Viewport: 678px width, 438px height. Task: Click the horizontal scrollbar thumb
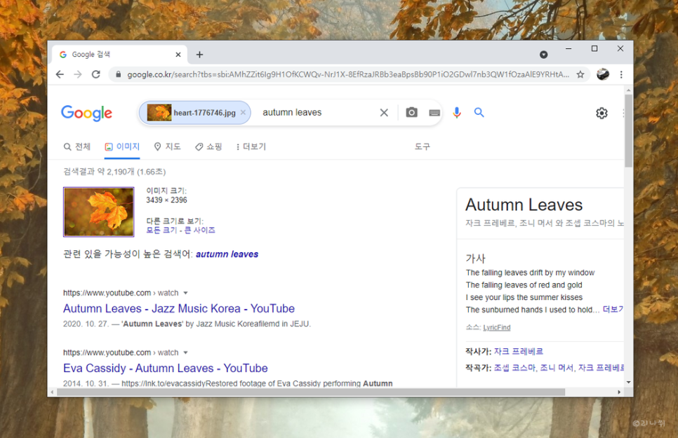[x=311, y=392]
